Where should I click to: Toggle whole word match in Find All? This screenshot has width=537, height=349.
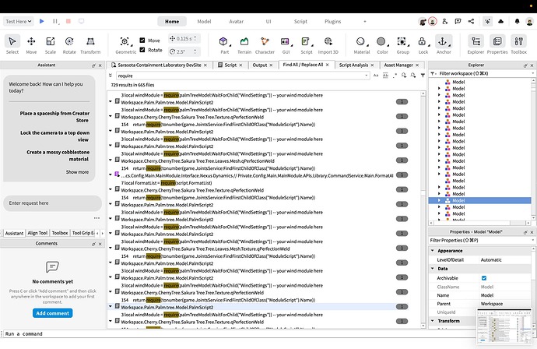385,76
